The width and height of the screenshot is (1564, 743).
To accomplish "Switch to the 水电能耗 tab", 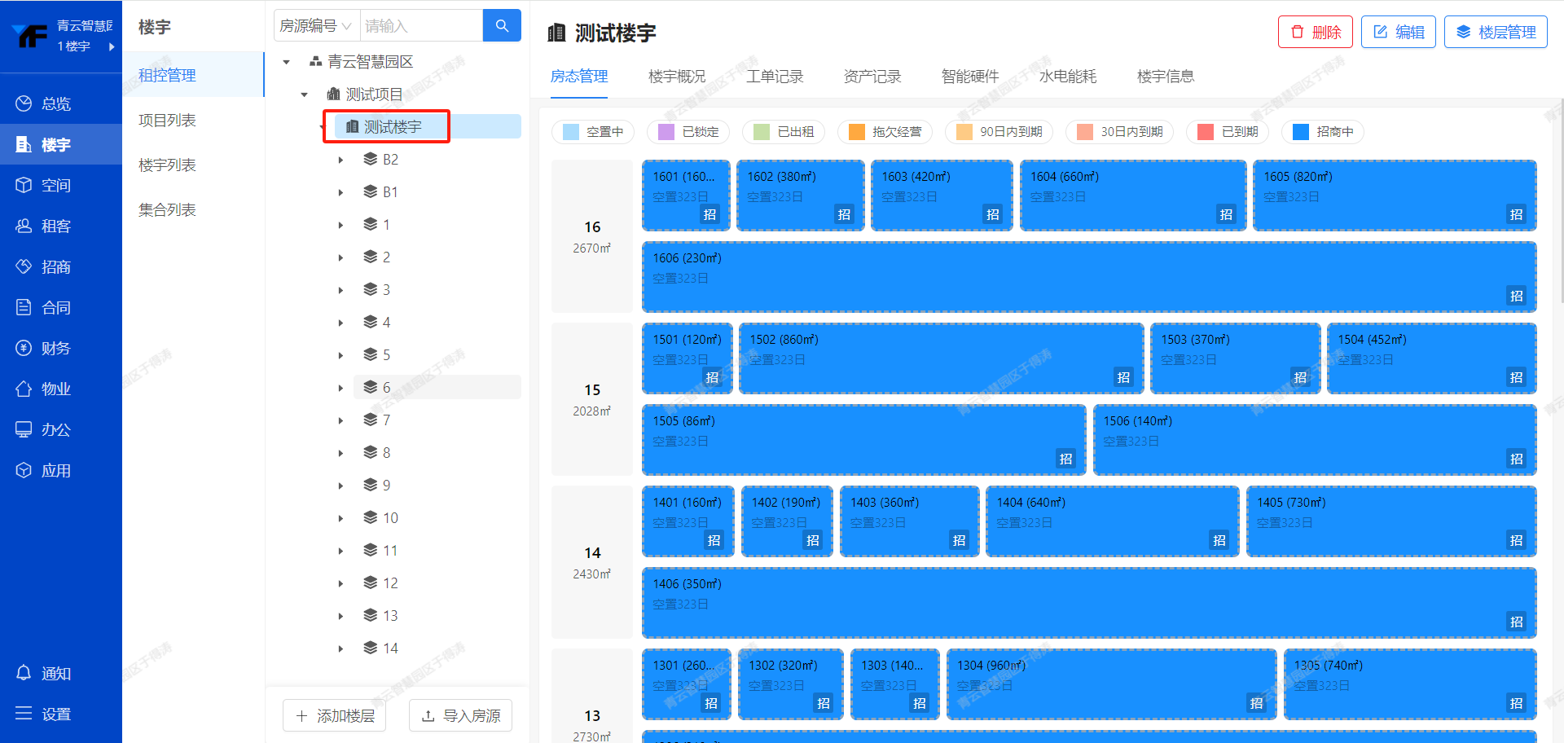I will pyautogui.click(x=1067, y=77).
